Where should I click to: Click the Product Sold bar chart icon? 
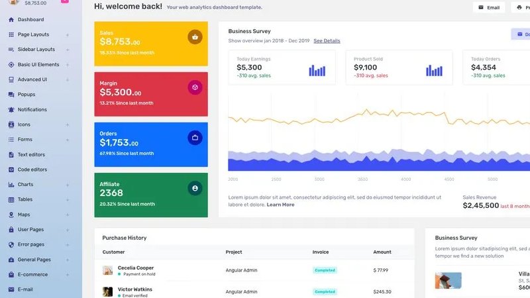pos(434,70)
